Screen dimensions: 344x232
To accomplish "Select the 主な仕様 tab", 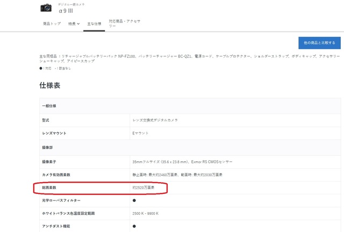I will coord(94,24).
